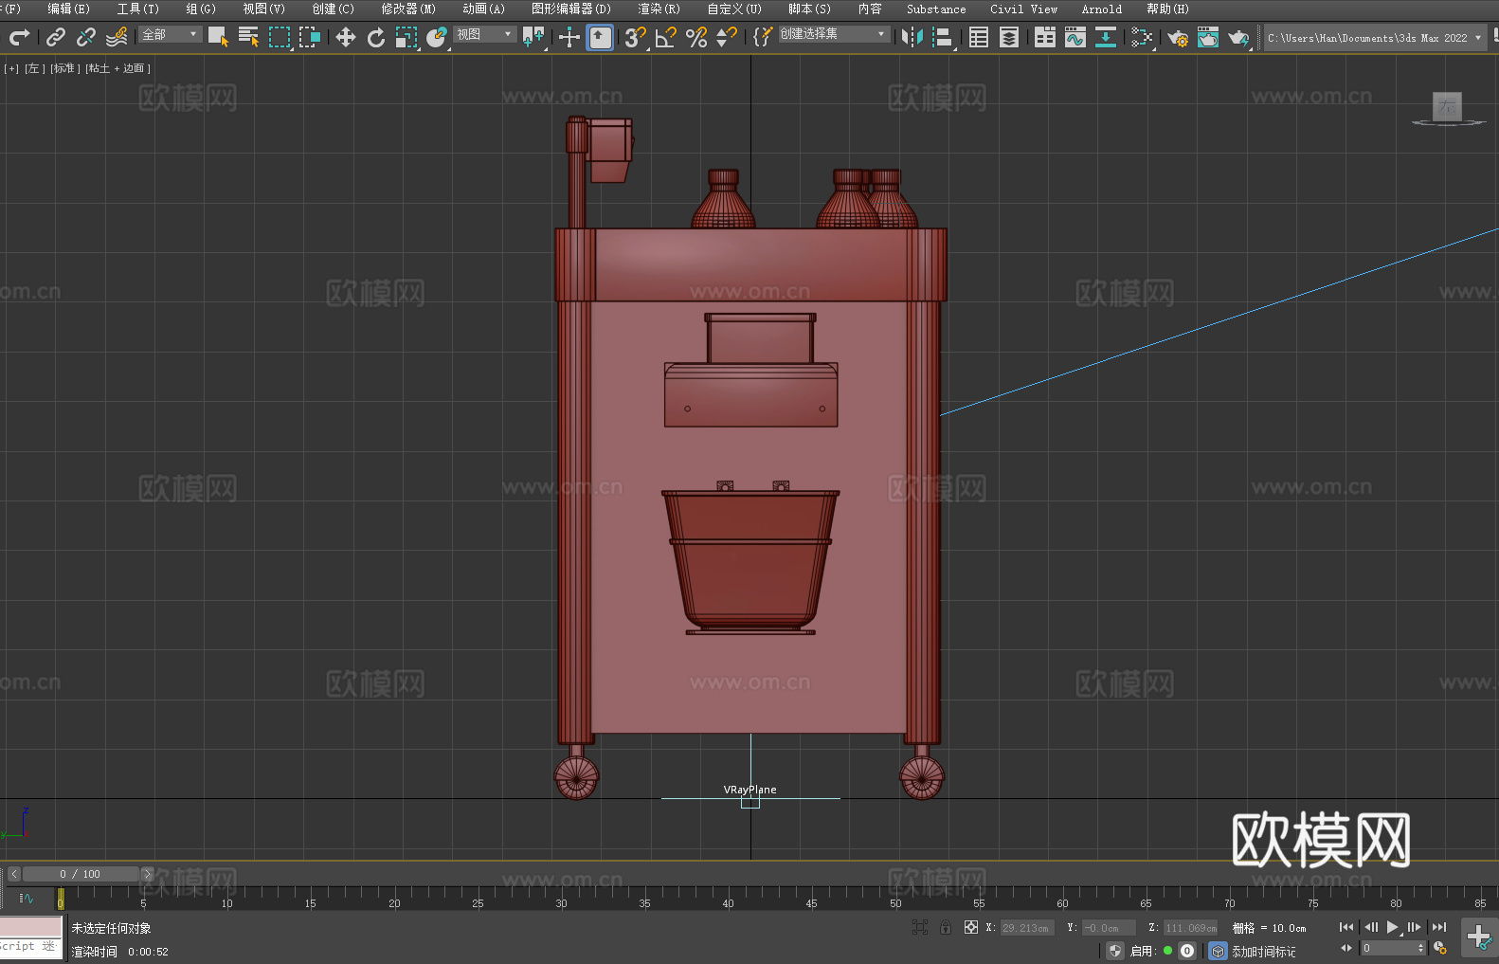Open 工具(T) menu
The width and height of the screenshot is (1499, 964).
[x=137, y=9]
